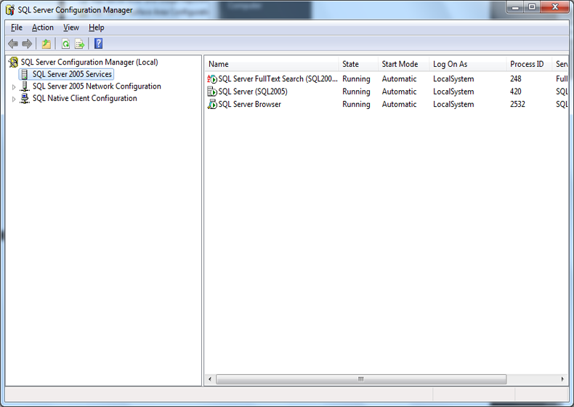
Task: Select the SQL Server Browser service icon
Action: click(x=212, y=105)
